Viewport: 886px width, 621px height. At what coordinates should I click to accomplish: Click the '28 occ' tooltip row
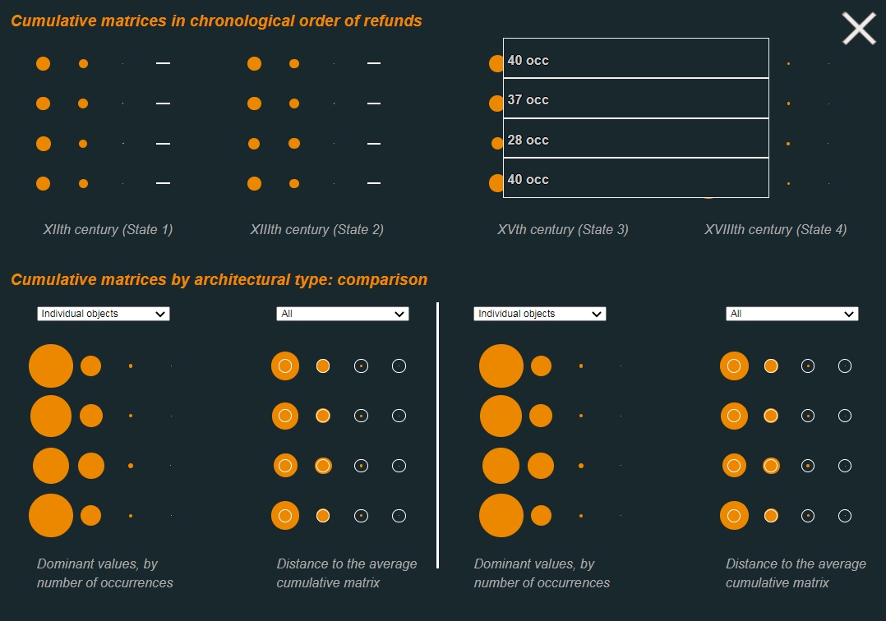(x=635, y=138)
